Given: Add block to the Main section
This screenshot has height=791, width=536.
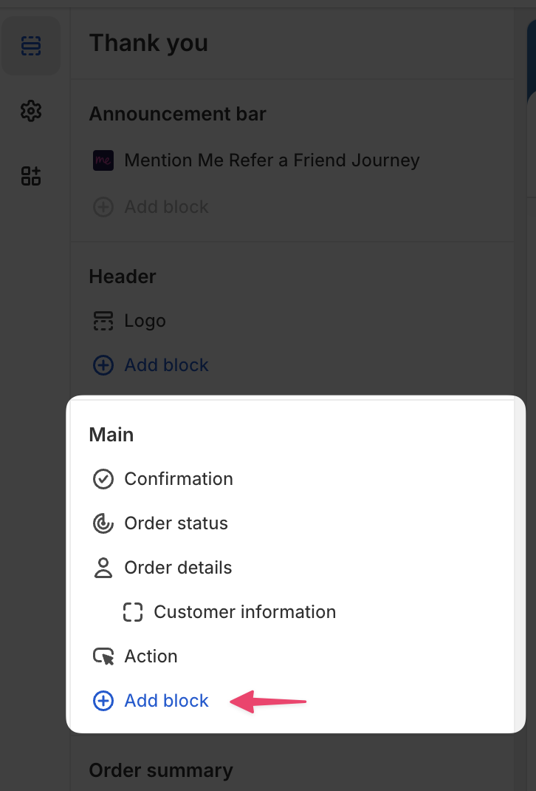Looking at the screenshot, I should (x=166, y=701).
